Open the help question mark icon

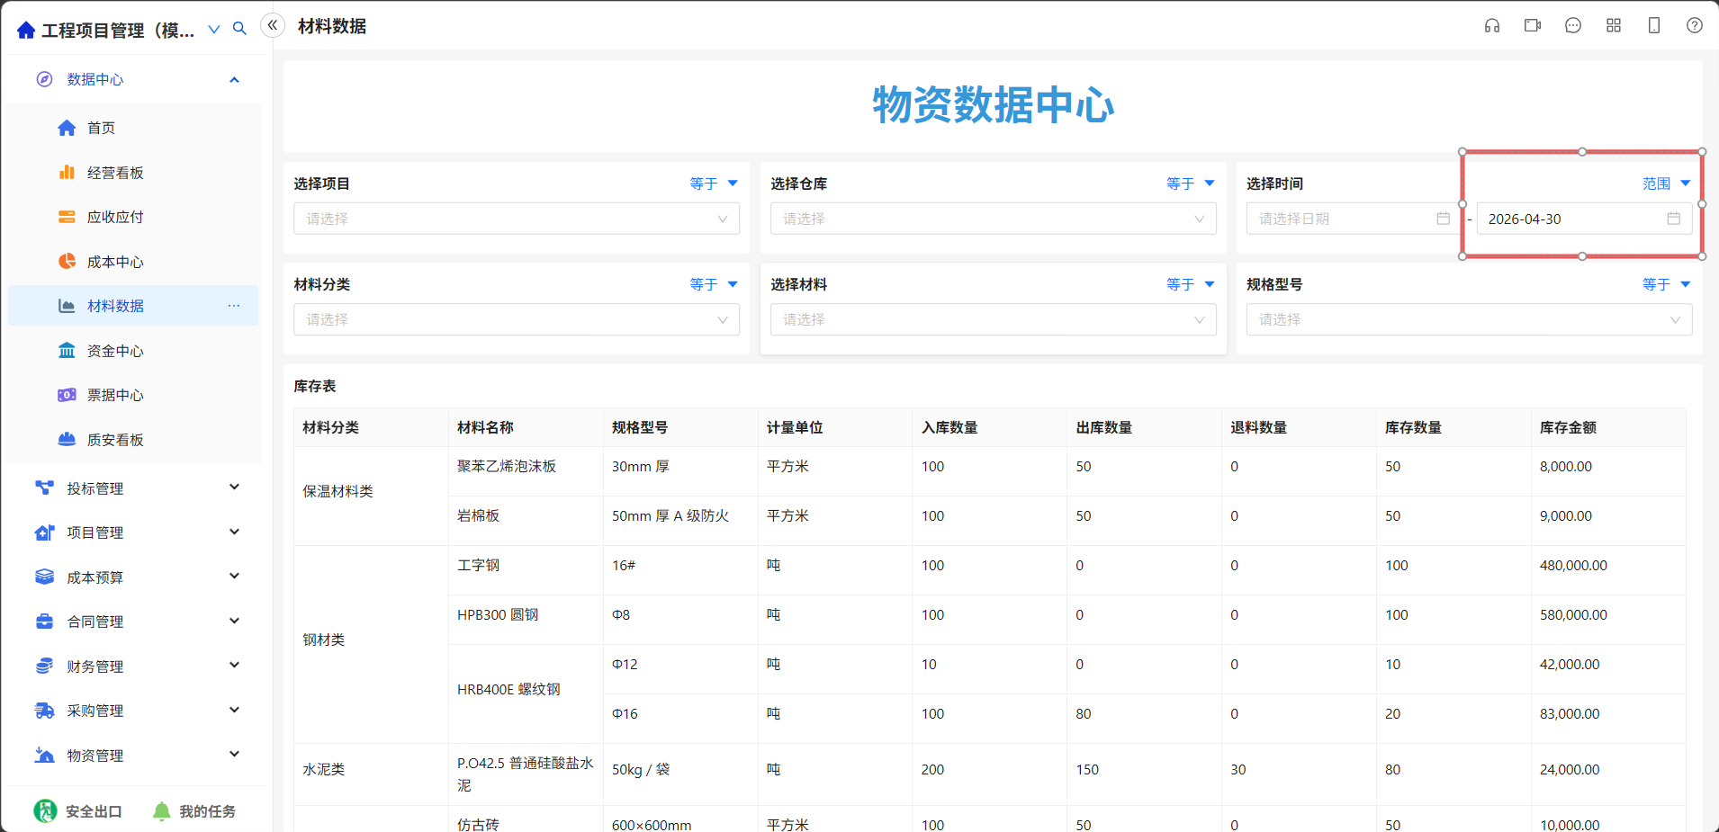[1695, 26]
